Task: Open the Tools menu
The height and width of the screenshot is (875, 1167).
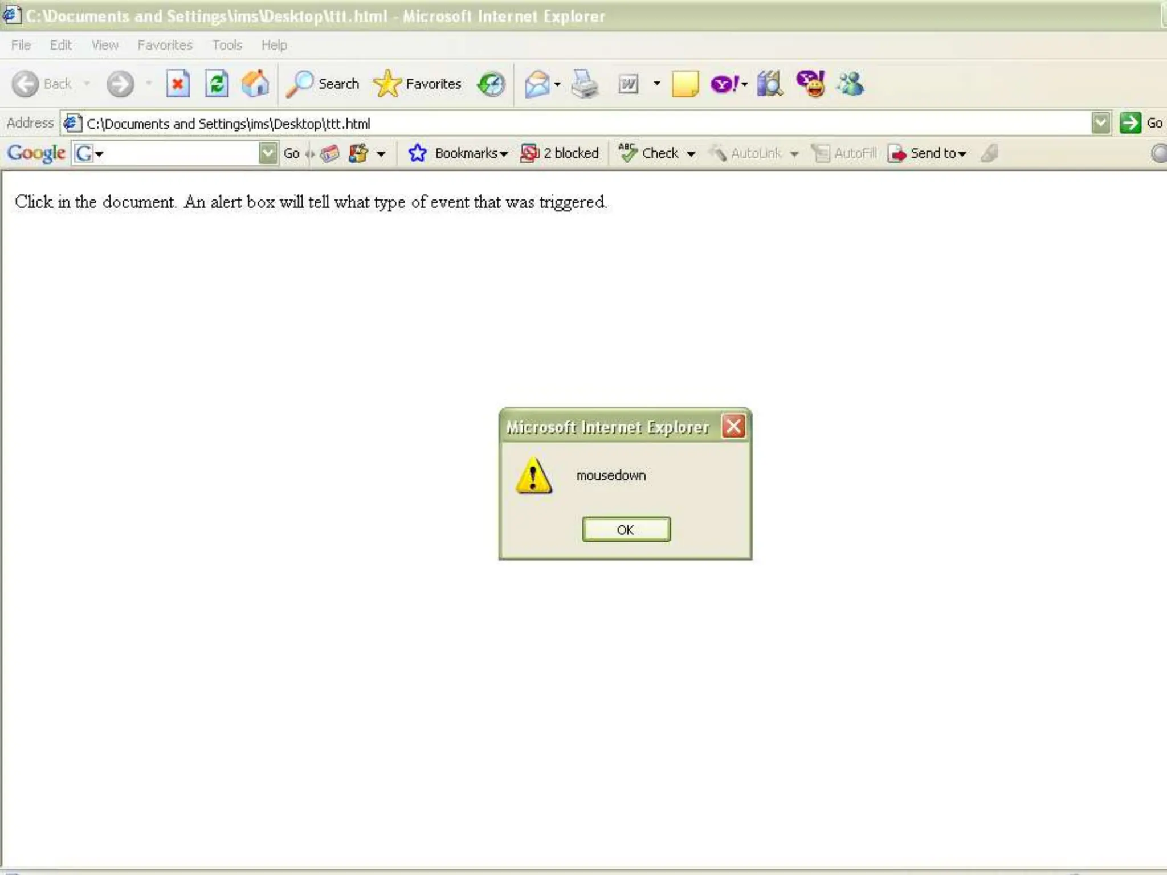Action: (x=227, y=45)
